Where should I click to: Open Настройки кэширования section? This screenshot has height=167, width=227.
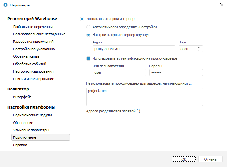[33, 71]
